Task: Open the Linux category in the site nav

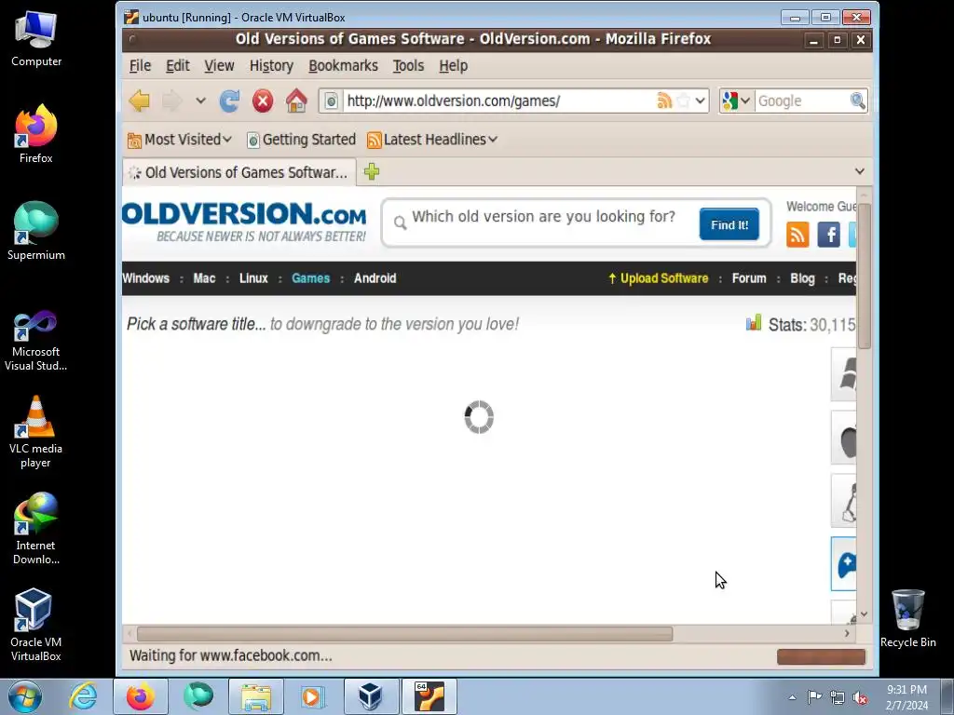Action: coord(253,278)
